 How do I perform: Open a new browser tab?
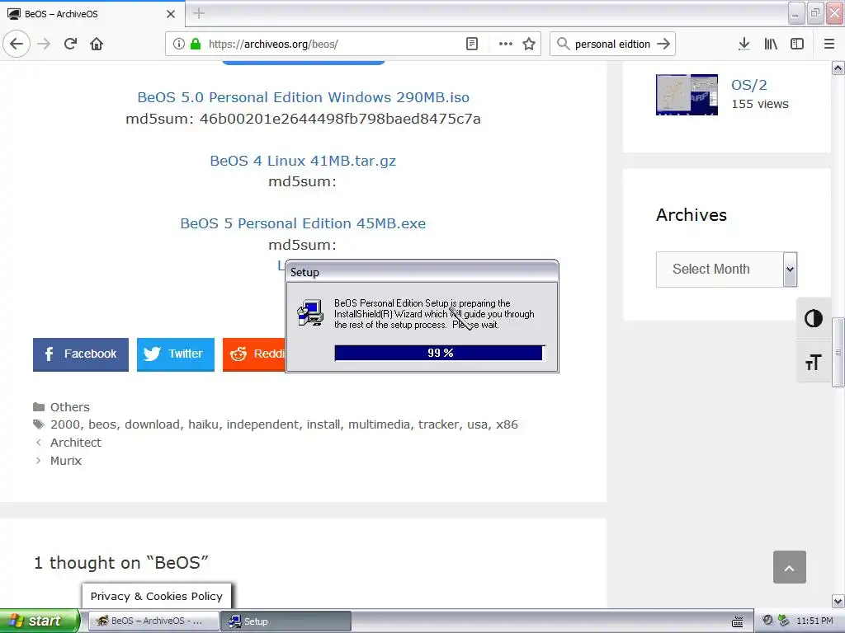(x=199, y=13)
